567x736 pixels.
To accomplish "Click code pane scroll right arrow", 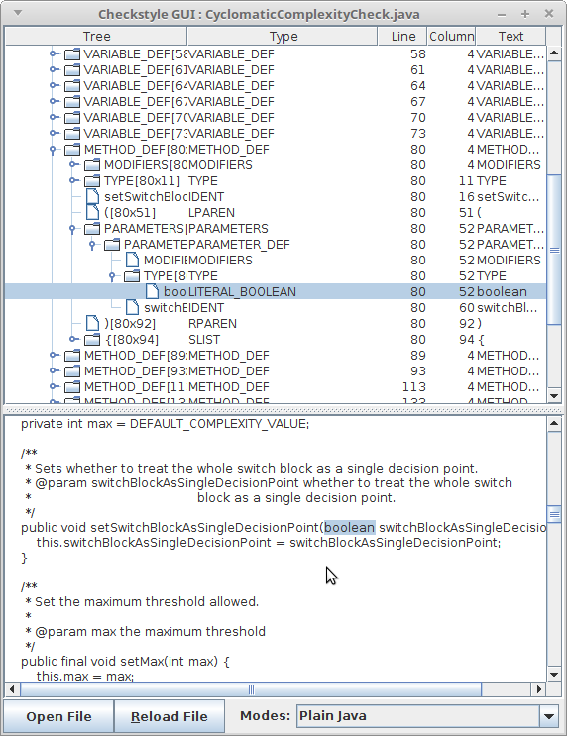I will [x=538, y=689].
